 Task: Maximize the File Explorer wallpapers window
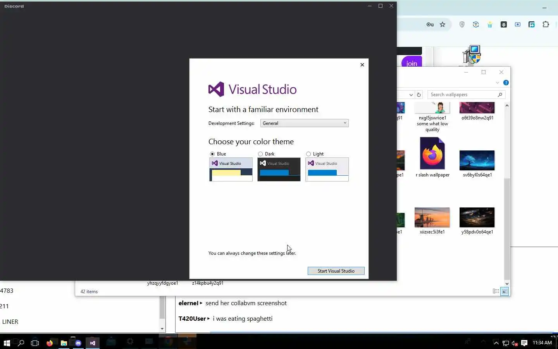click(x=484, y=72)
